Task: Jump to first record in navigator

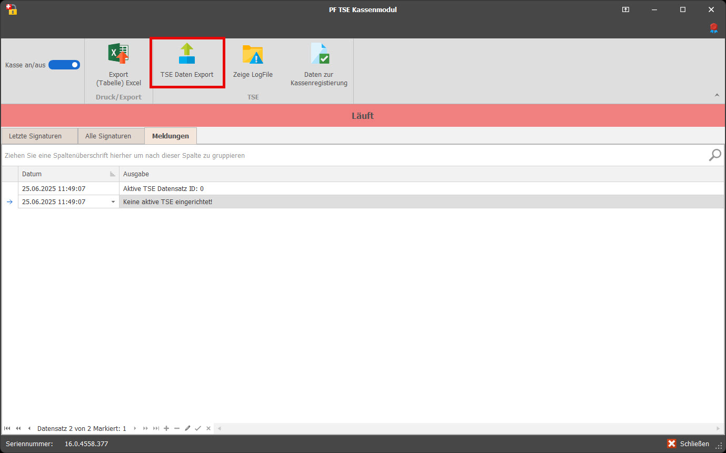Action: 7,428
